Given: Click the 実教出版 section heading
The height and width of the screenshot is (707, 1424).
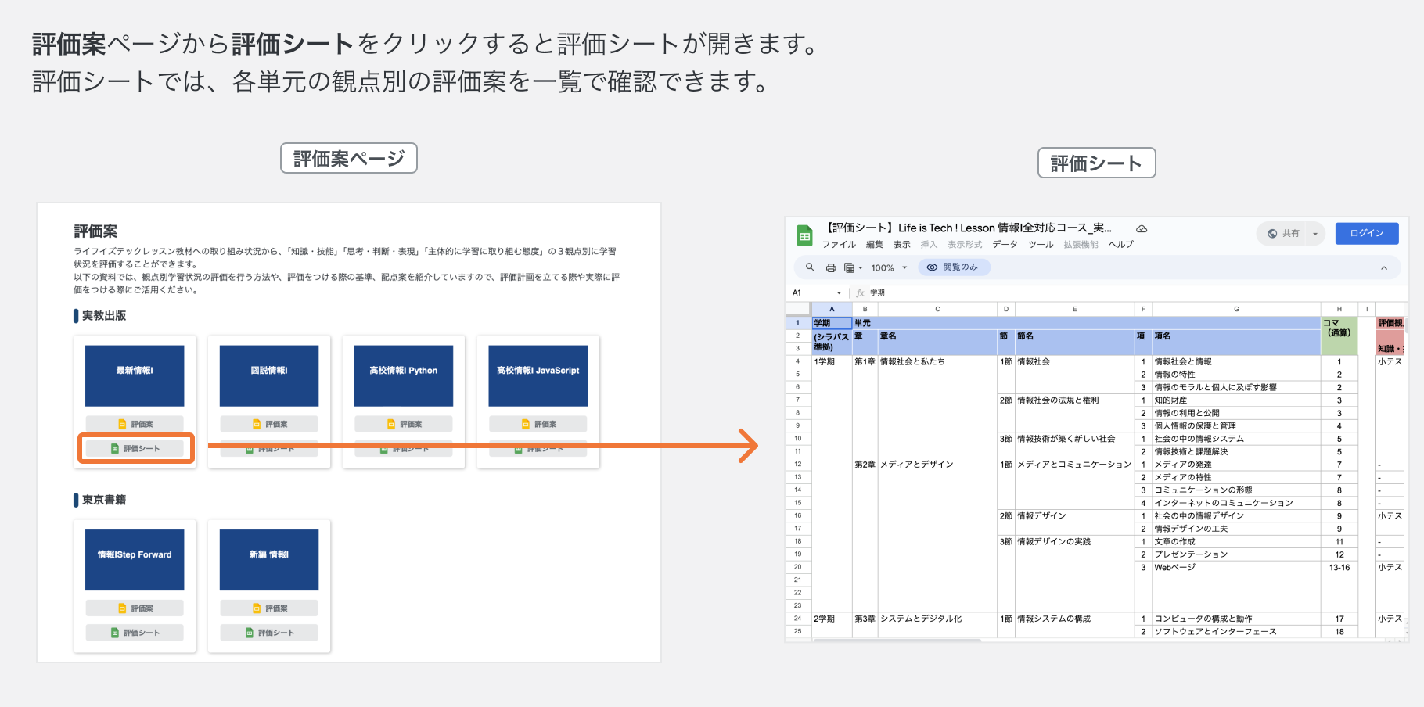Looking at the screenshot, I should 103,316.
